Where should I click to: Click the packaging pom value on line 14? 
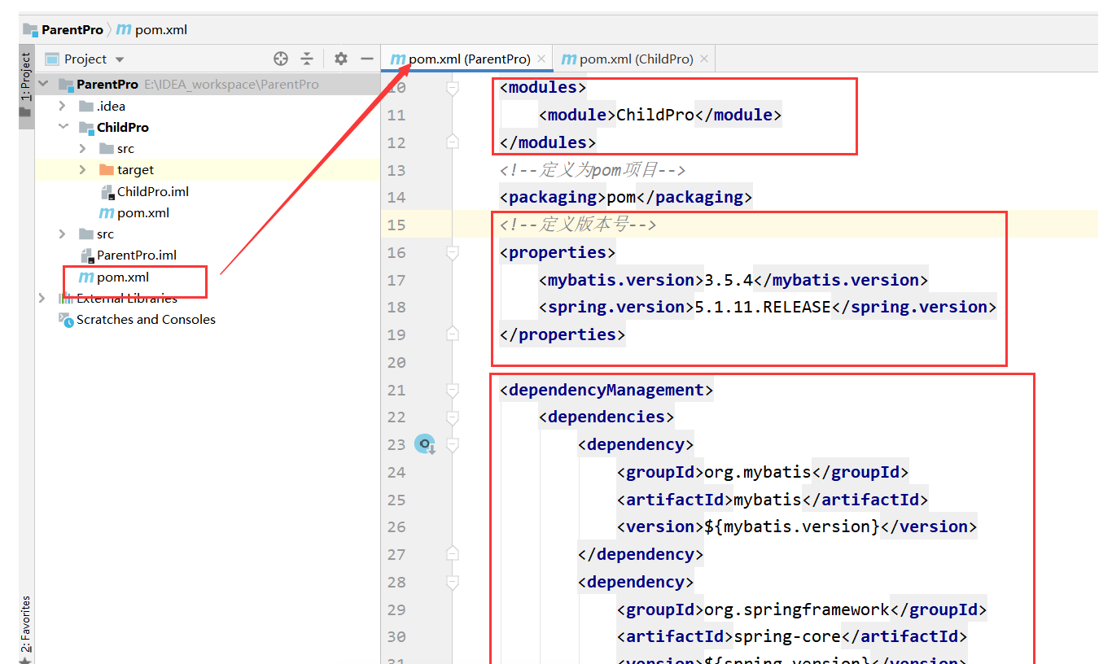621,197
